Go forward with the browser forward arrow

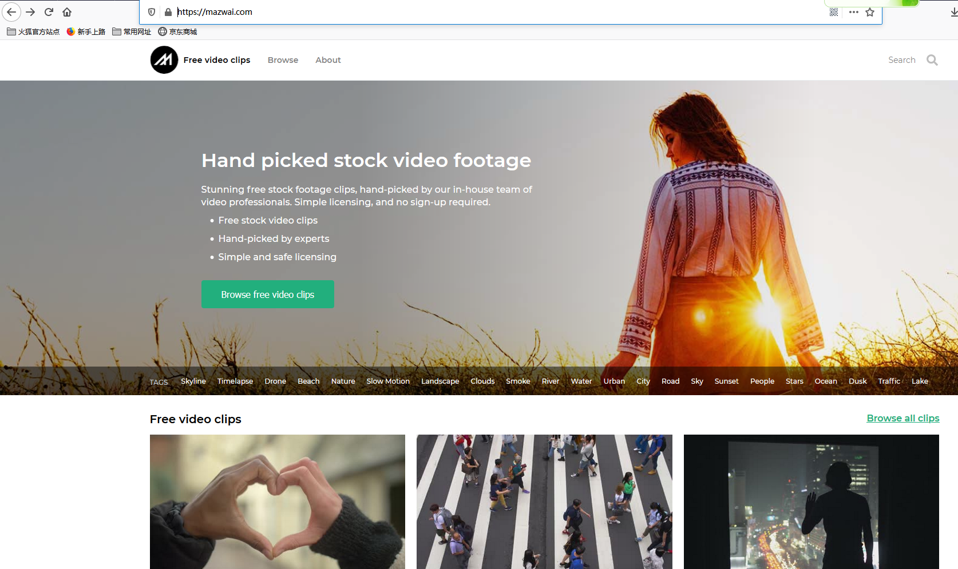point(30,11)
